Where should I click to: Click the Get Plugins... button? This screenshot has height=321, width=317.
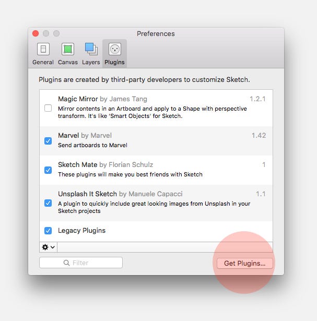click(245, 263)
